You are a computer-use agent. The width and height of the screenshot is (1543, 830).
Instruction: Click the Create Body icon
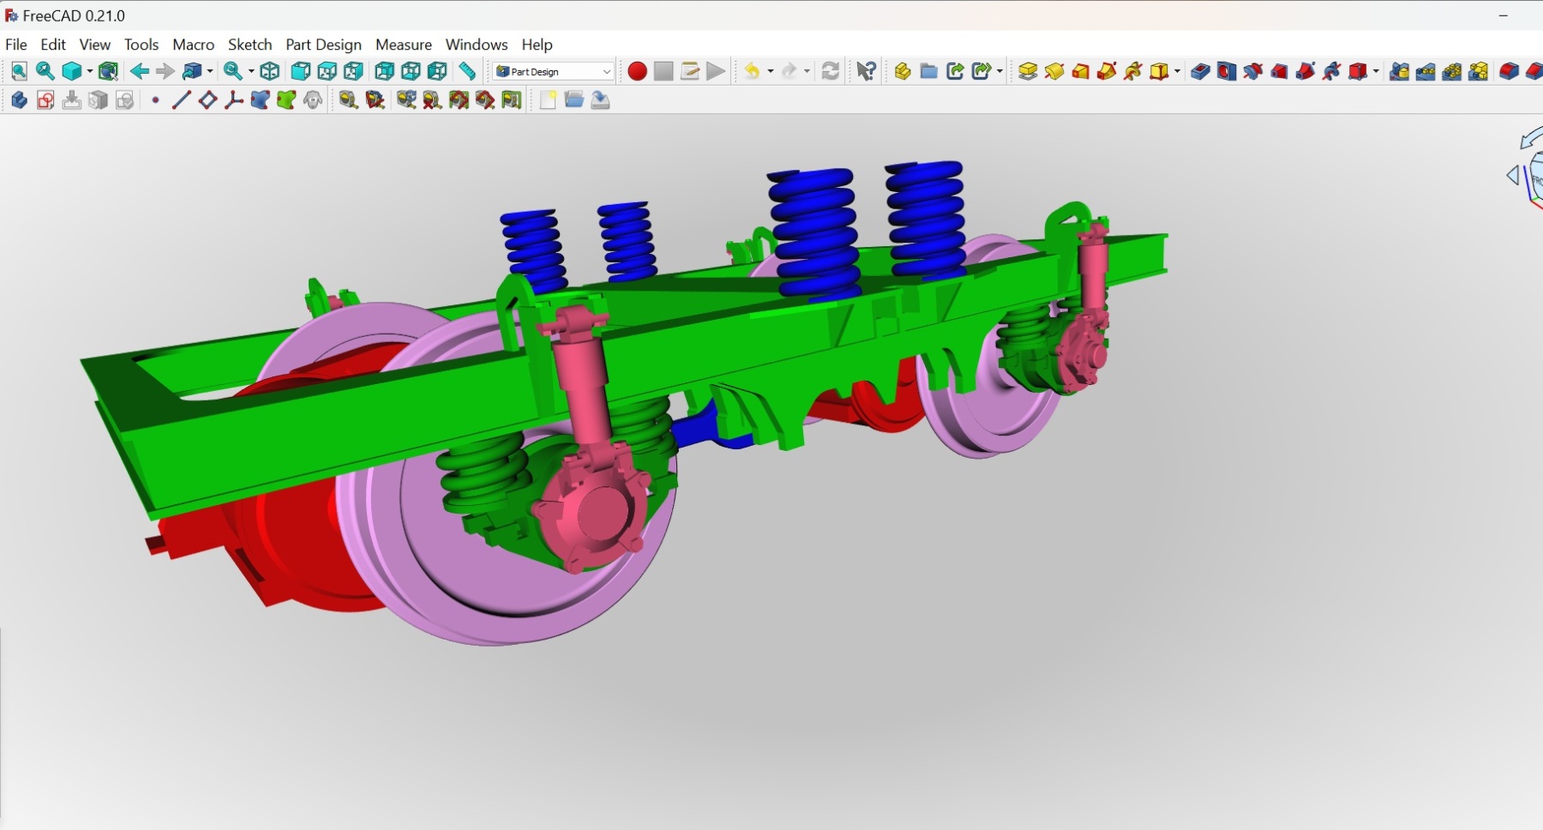[x=19, y=100]
